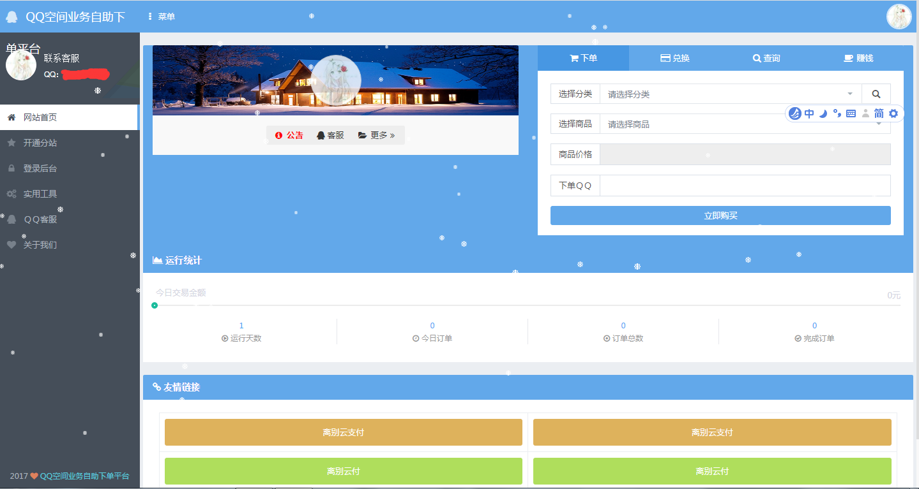Image resolution: width=919 pixels, height=489 pixels.
Task: Switch to the 兑换 tab
Action: 674,58
